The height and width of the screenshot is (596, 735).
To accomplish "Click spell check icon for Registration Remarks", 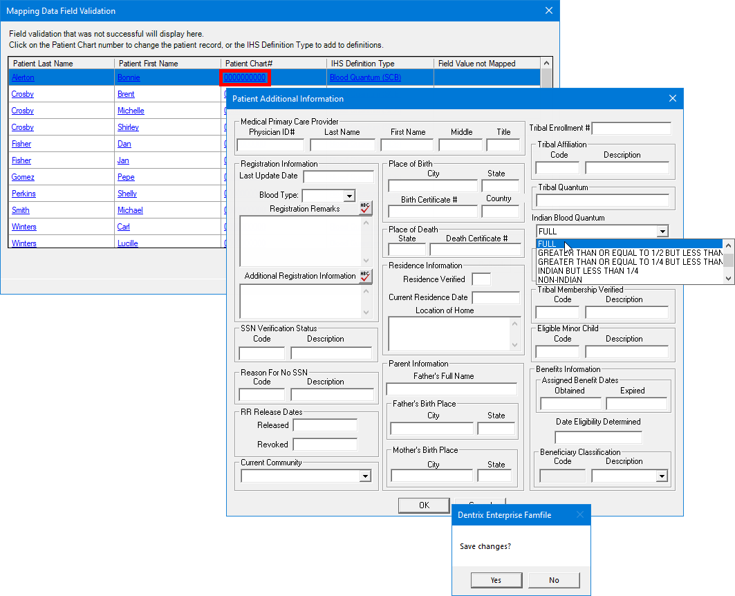I will pyautogui.click(x=365, y=208).
